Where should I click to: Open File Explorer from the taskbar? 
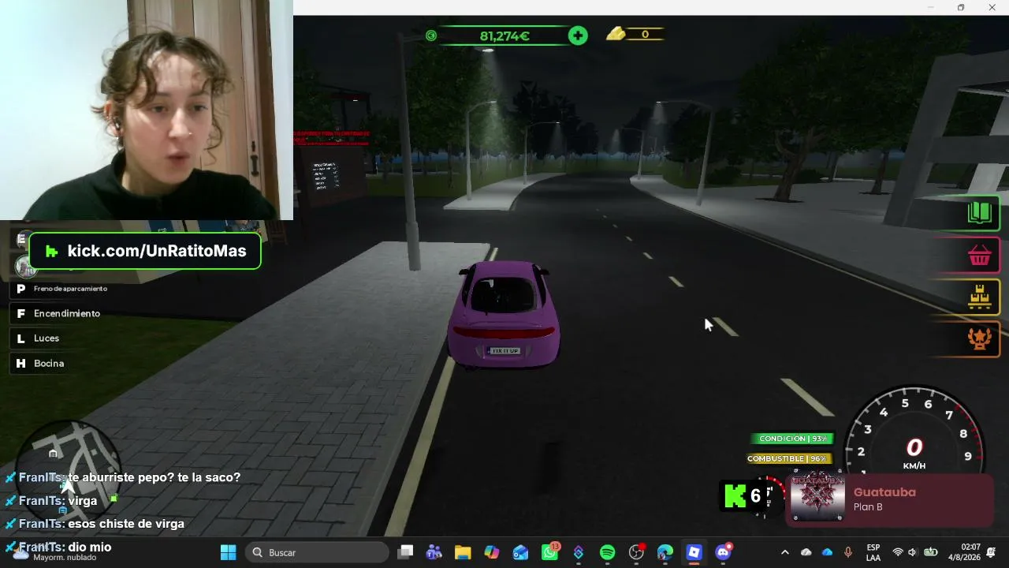click(x=463, y=552)
